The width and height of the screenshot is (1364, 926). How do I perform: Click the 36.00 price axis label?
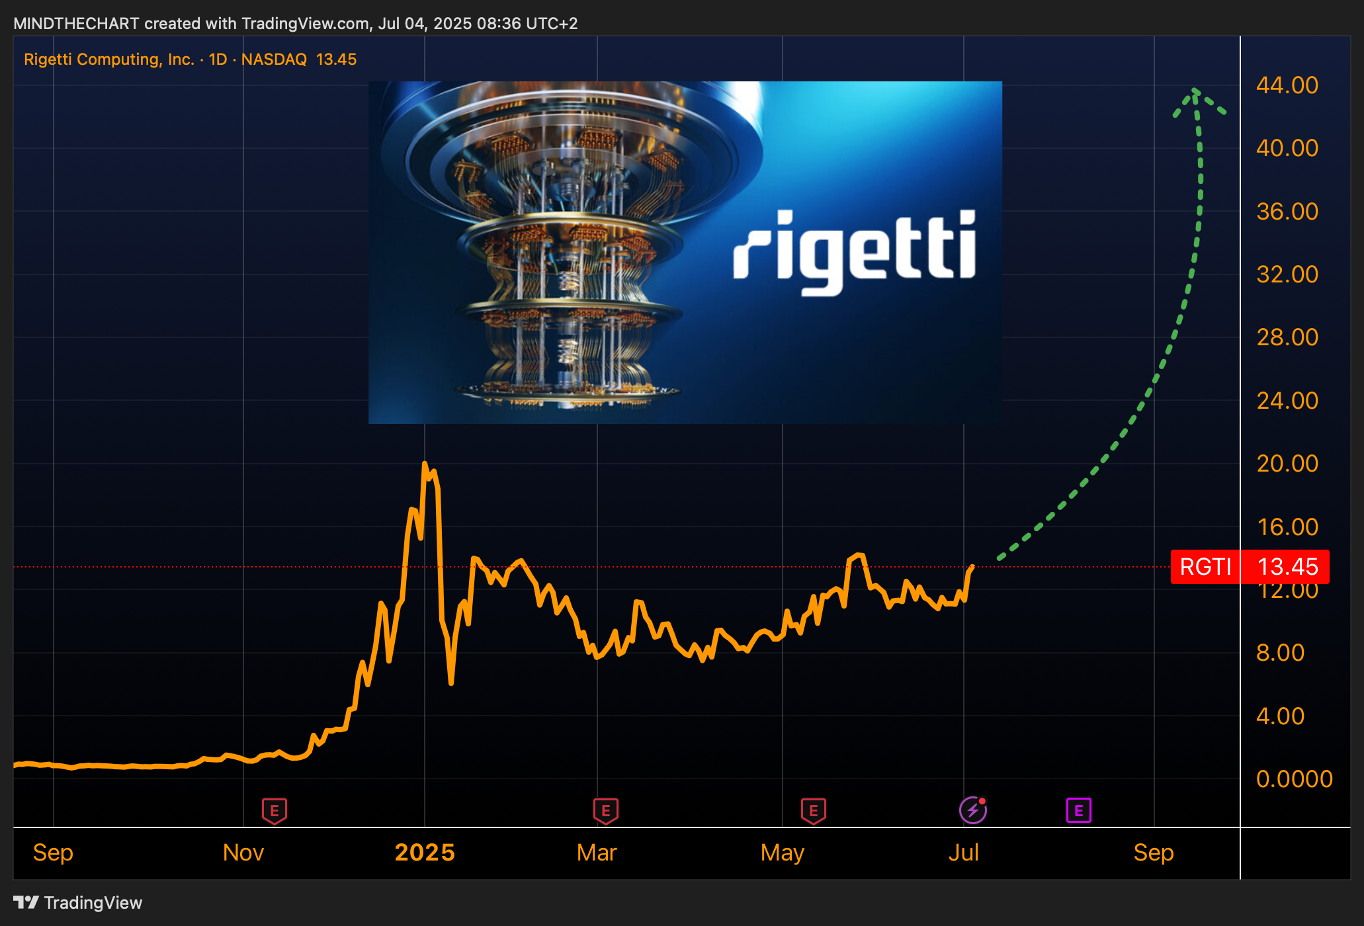click(x=1287, y=212)
